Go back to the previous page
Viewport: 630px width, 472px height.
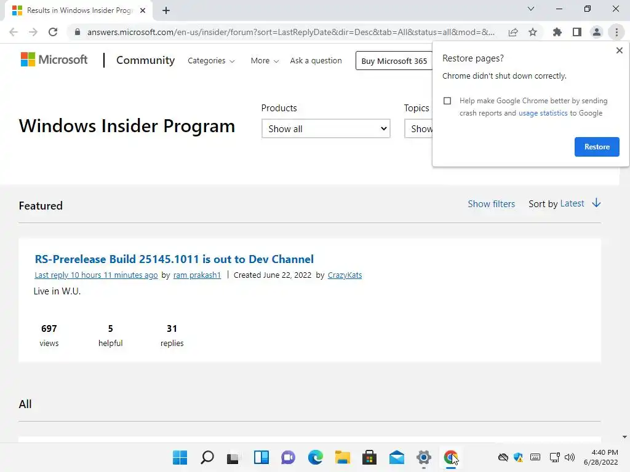point(14,32)
